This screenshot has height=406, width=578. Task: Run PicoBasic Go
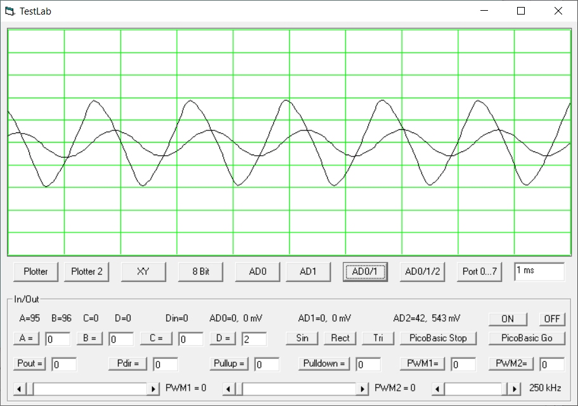526,338
